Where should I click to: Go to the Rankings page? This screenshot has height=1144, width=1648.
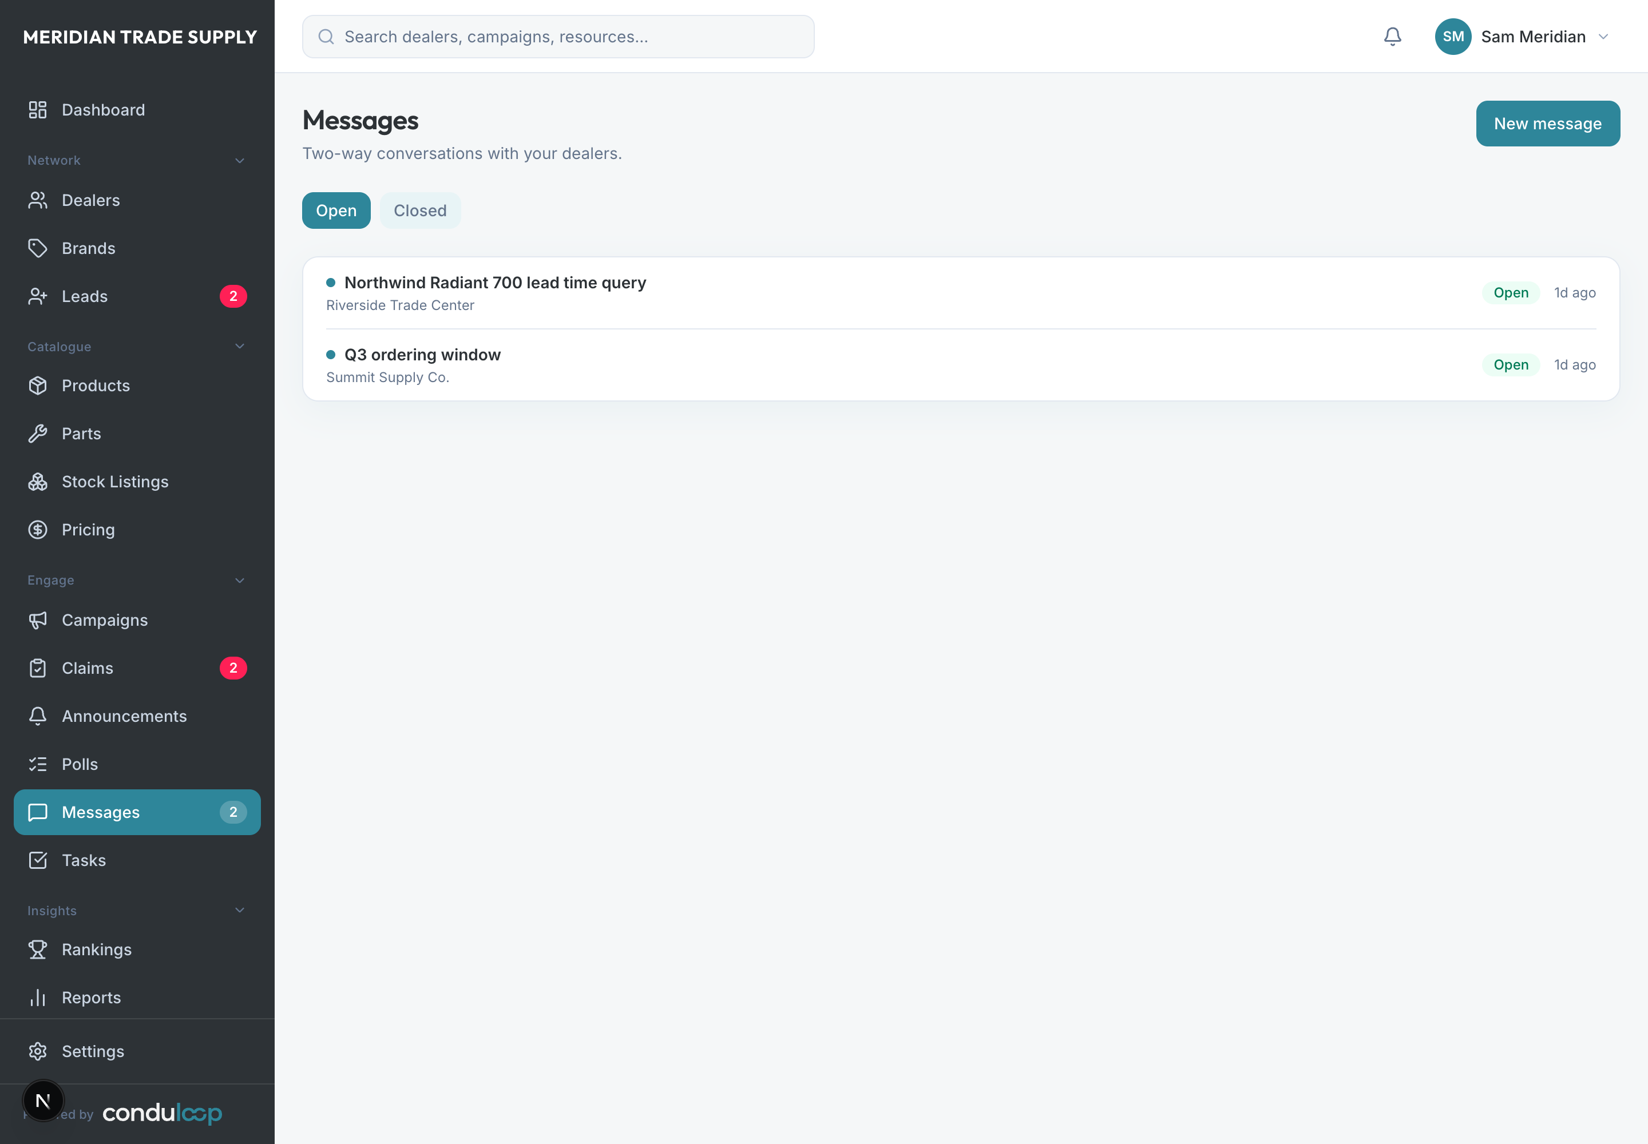[x=137, y=950]
